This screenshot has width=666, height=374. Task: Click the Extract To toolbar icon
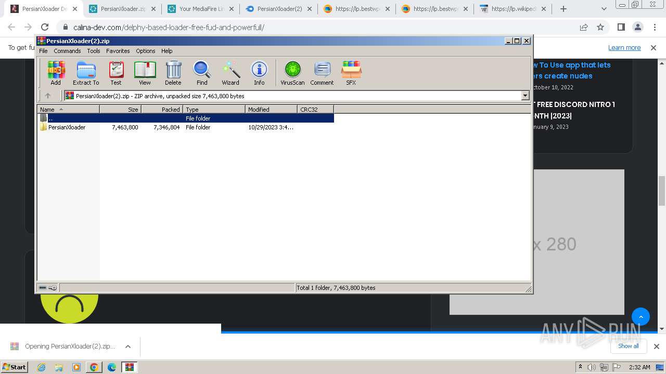86,73
